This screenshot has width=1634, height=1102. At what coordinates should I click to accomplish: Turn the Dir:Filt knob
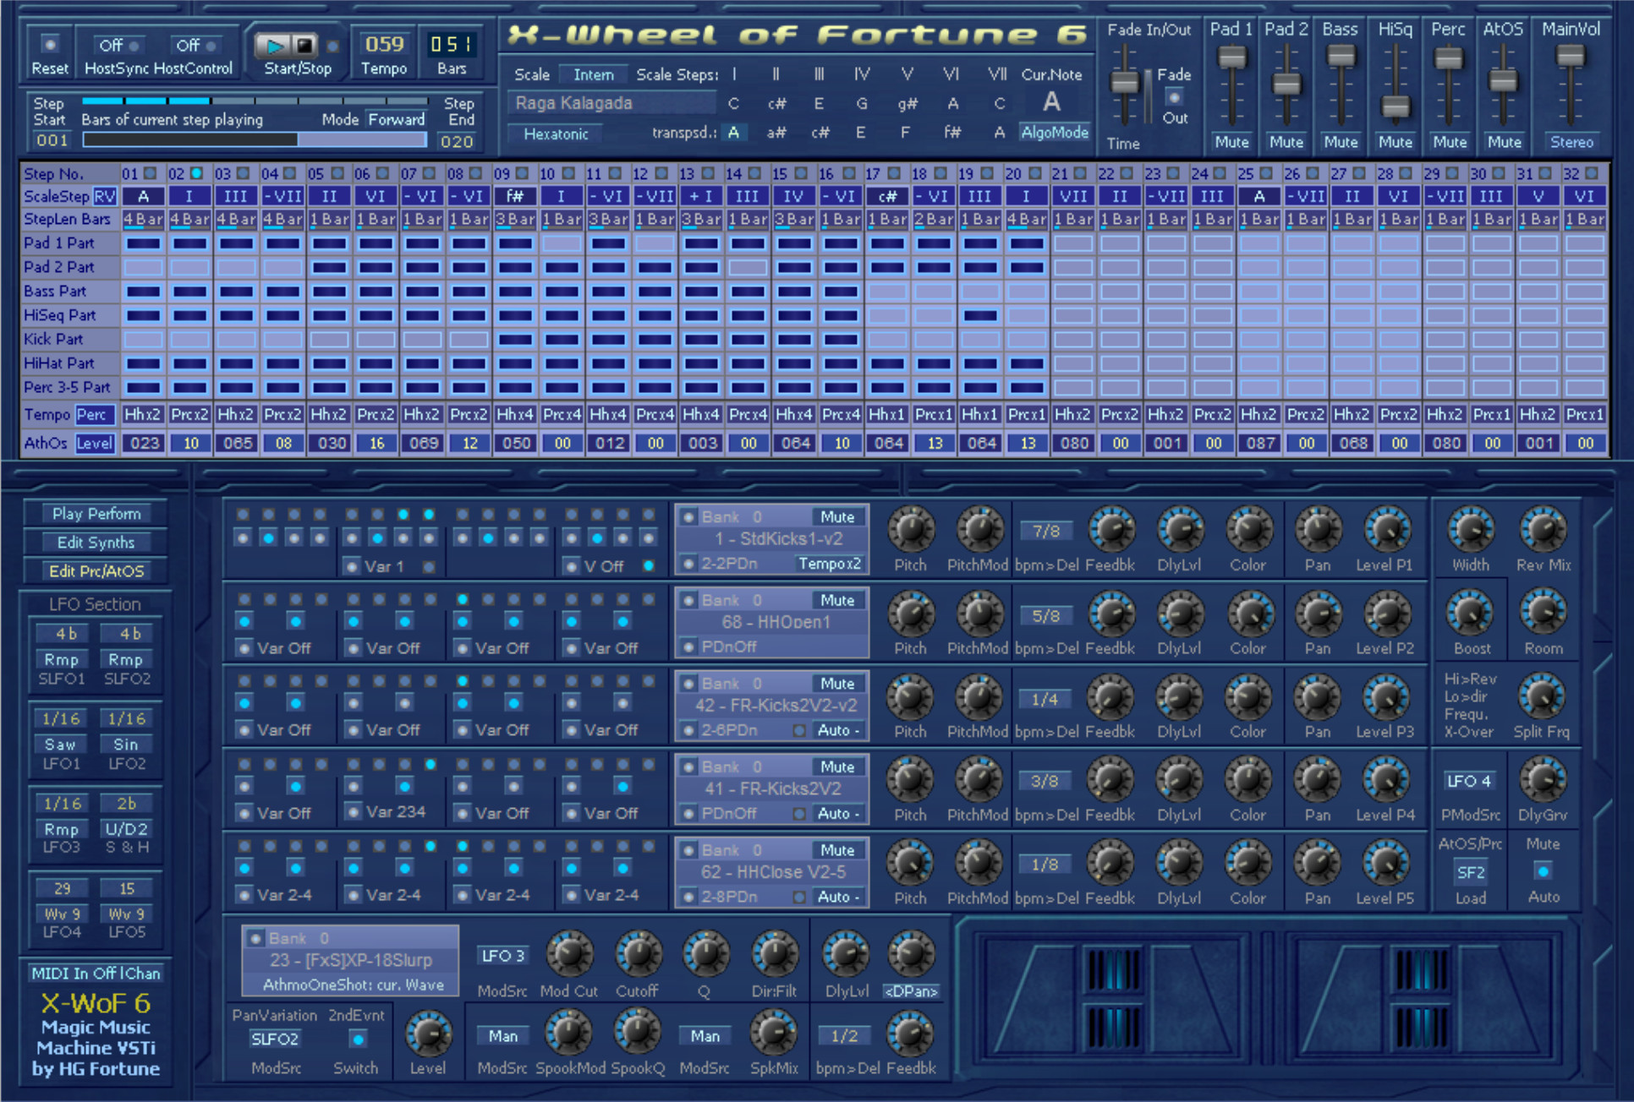pyautogui.click(x=774, y=953)
